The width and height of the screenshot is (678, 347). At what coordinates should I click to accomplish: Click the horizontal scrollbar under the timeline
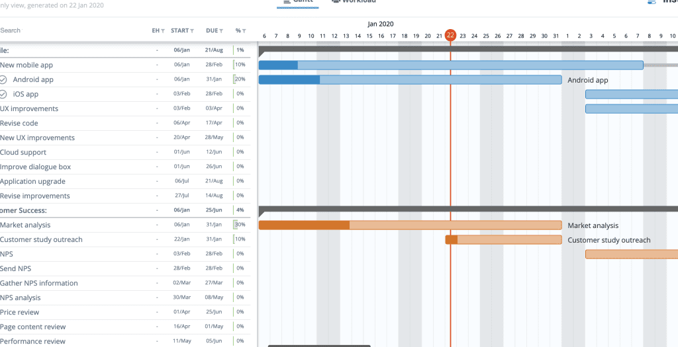[x=318, y=345]
